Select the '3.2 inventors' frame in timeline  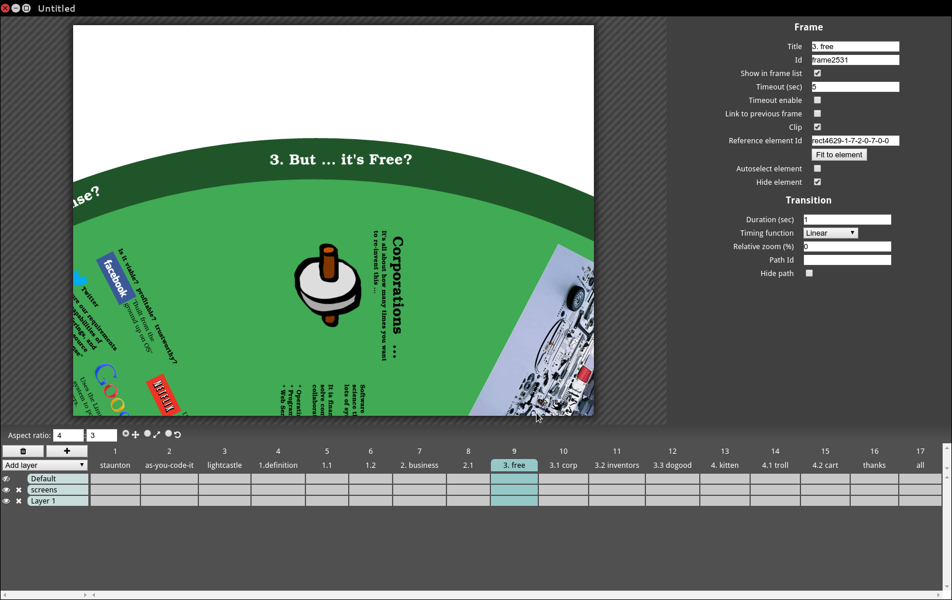point(617,465)
